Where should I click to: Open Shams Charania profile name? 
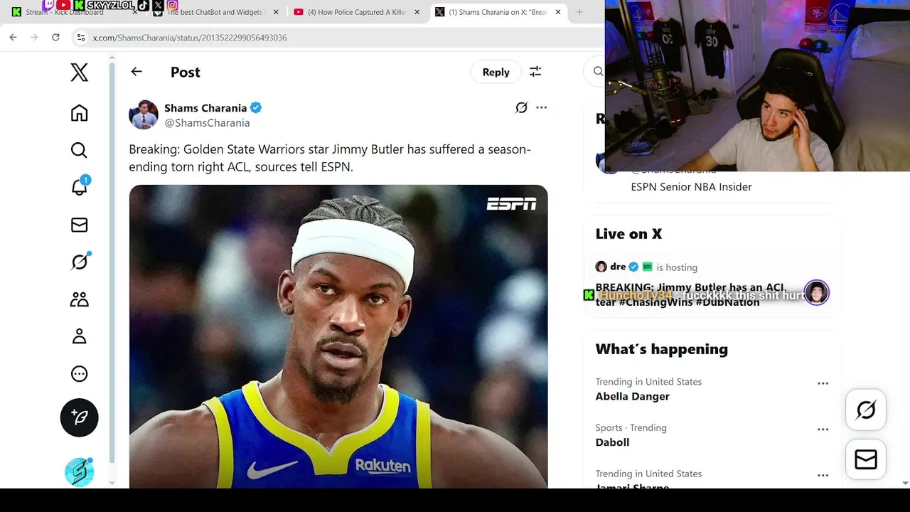tap(205, 108)
